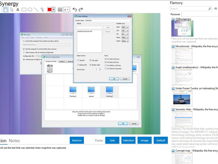The width and height of the screenshot is (218, 164).
Task: Click OK in Server Configuration window
Action: coord(123,123)
